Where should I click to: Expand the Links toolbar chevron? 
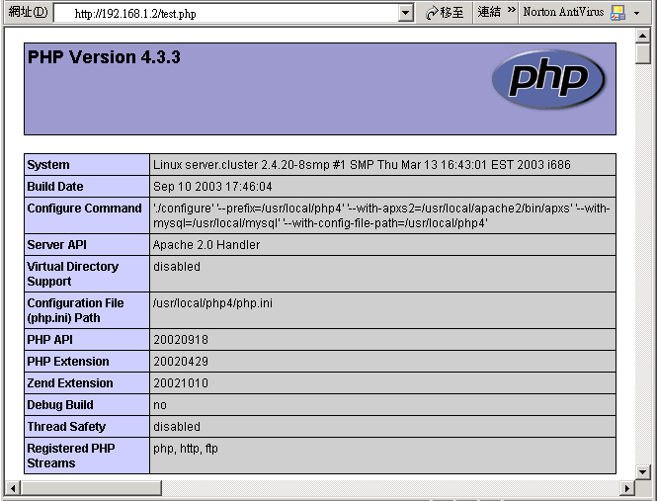[x=512, y=13]
